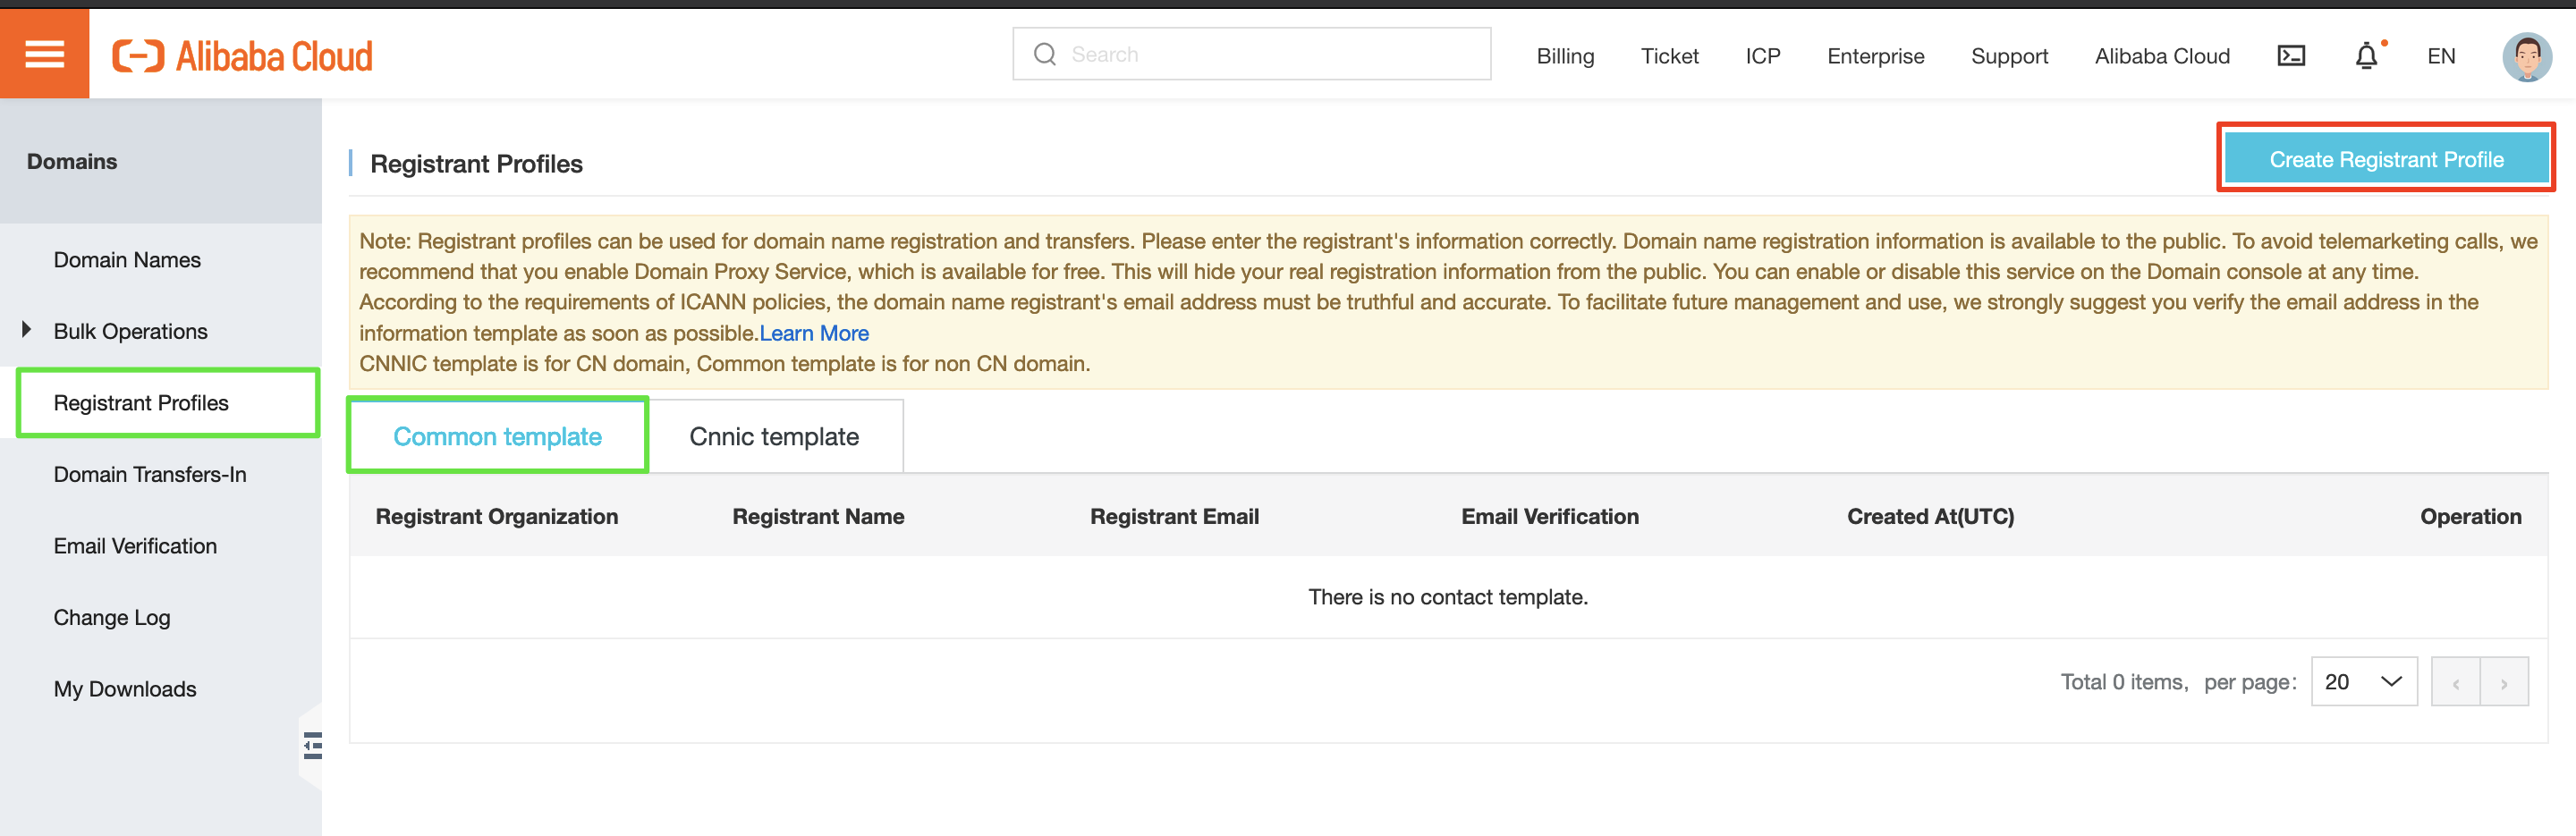Click Create Registrant Profile button
The width and height of the screenshot is (2576, 836).
pyautogui.click(x=2385, y=159)
